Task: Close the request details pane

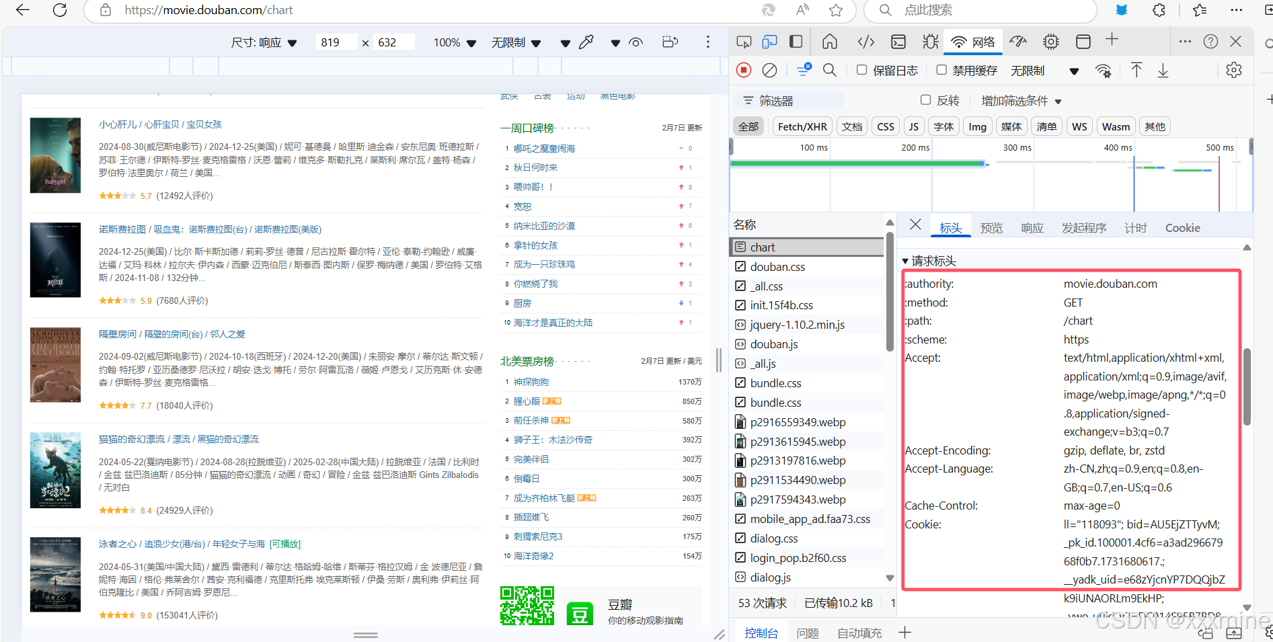Action: pos(915,225)
